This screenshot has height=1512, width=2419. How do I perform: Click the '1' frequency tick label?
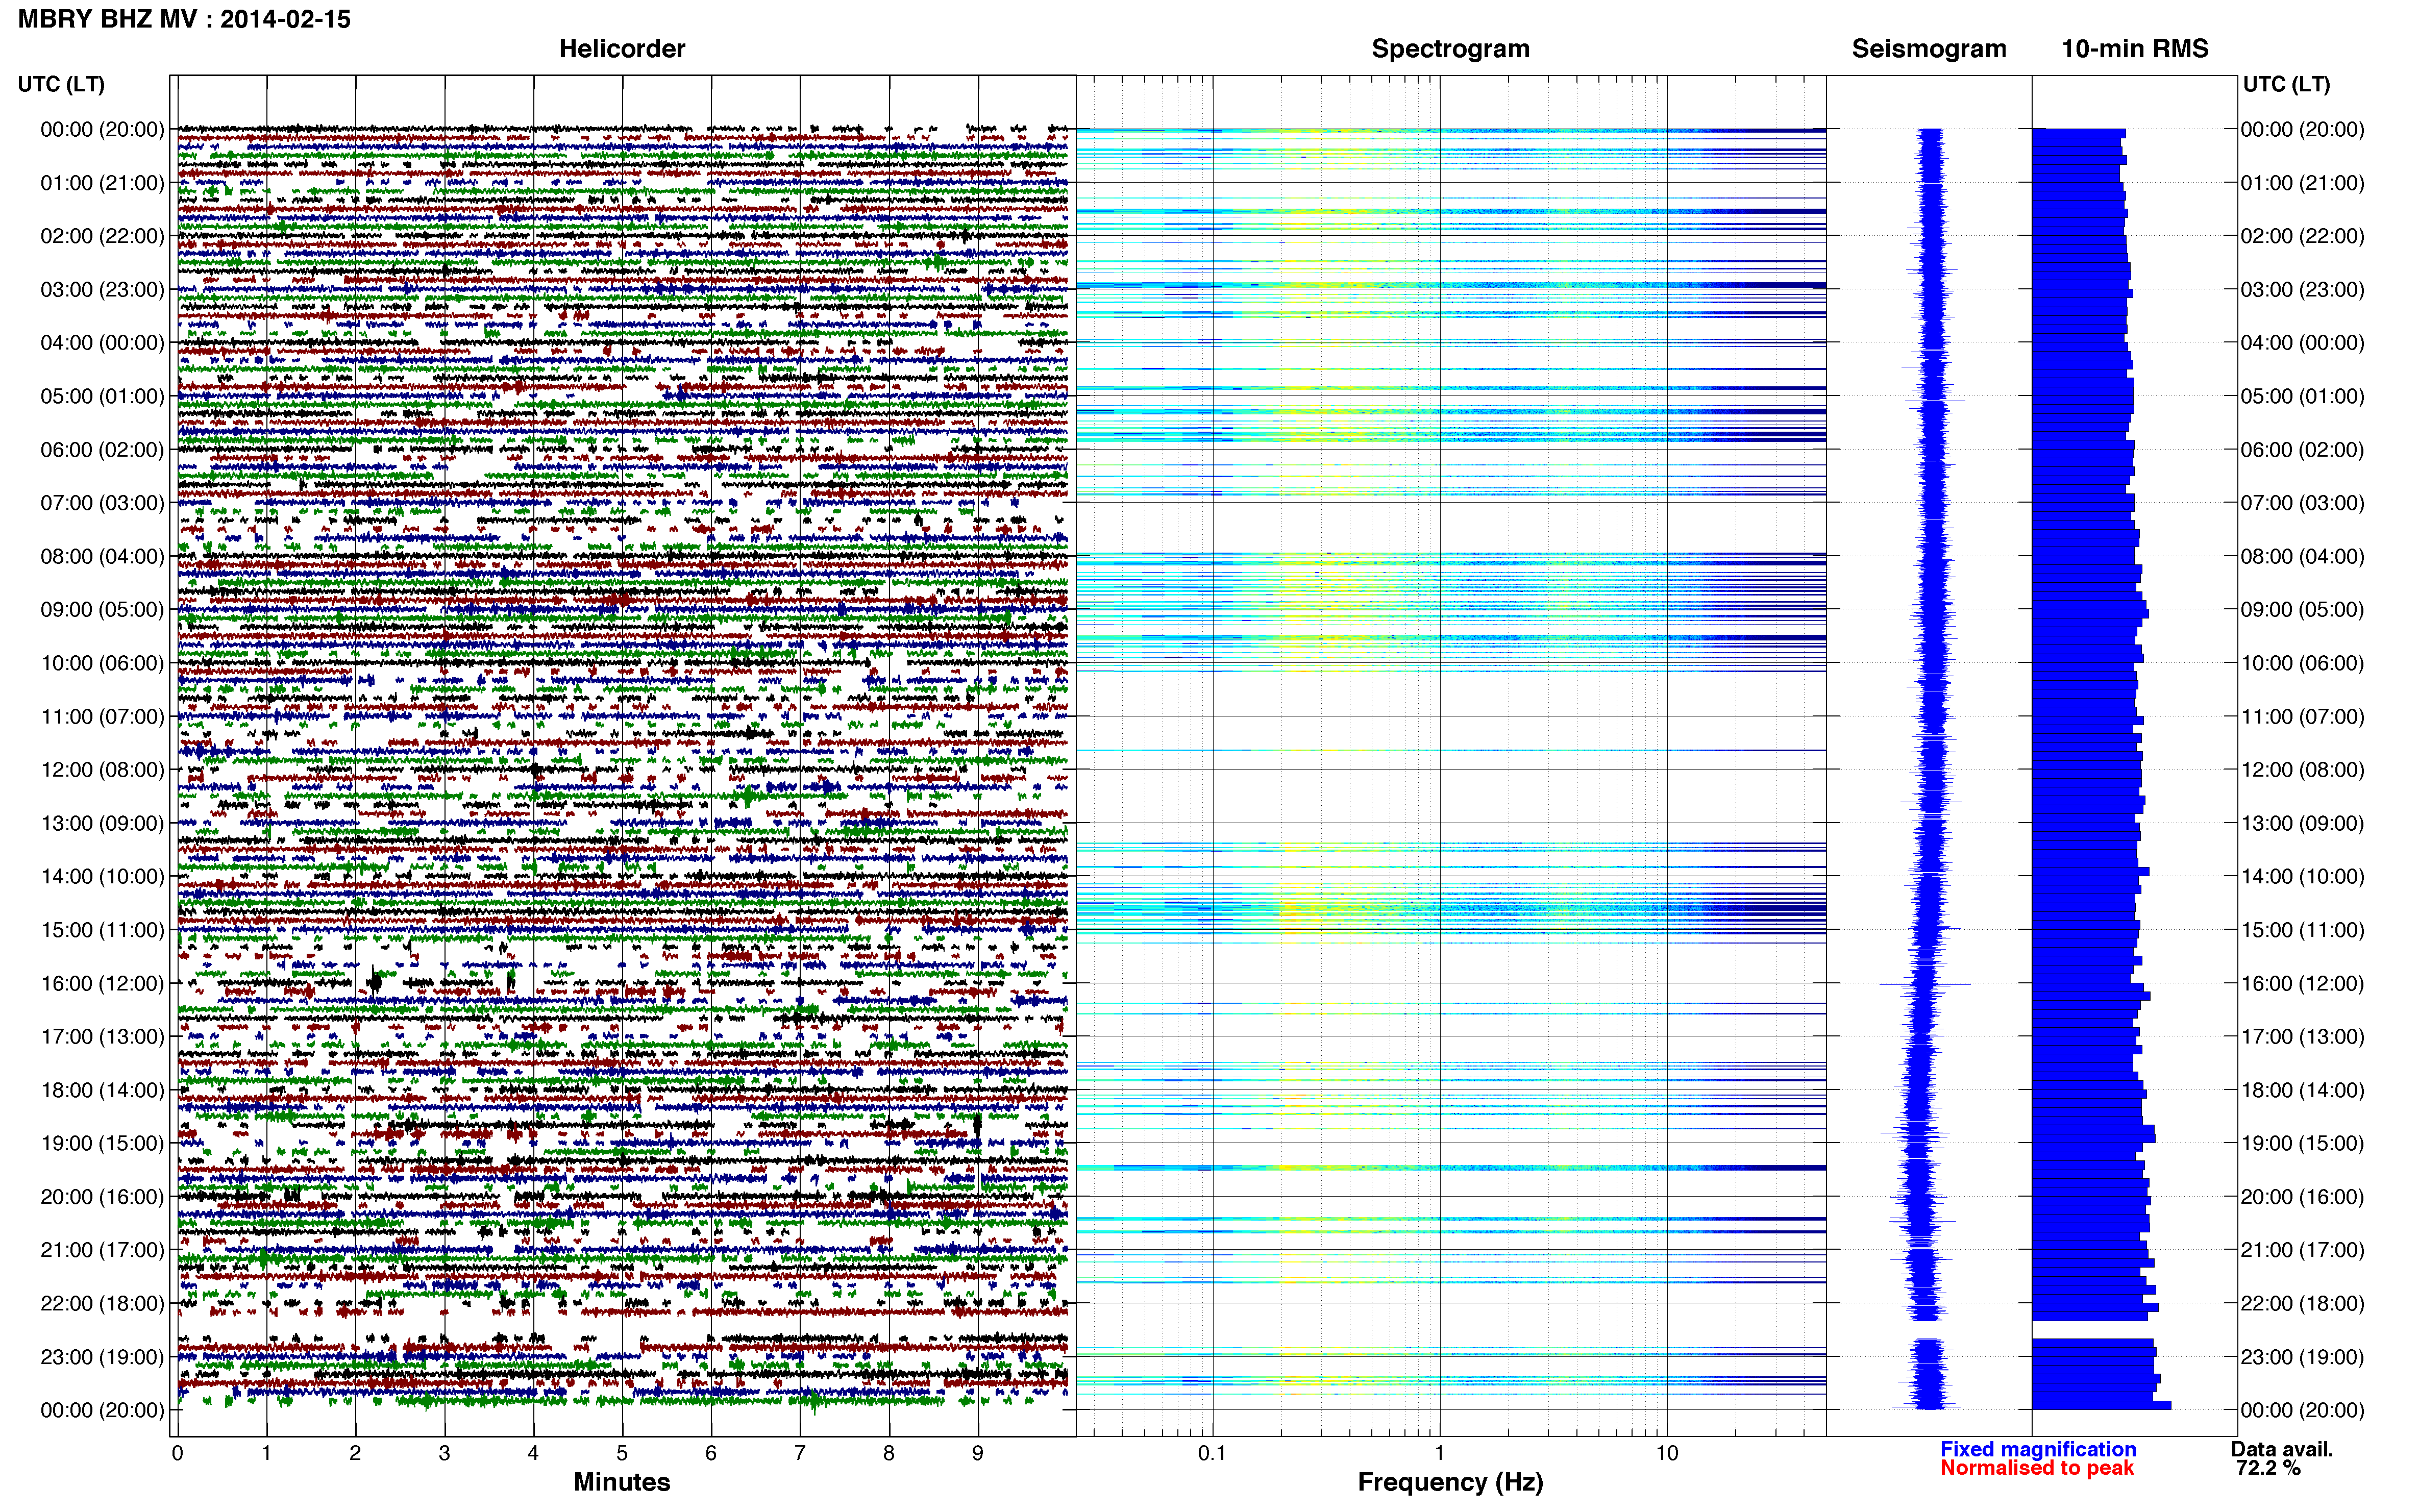coord(1439,1453)
